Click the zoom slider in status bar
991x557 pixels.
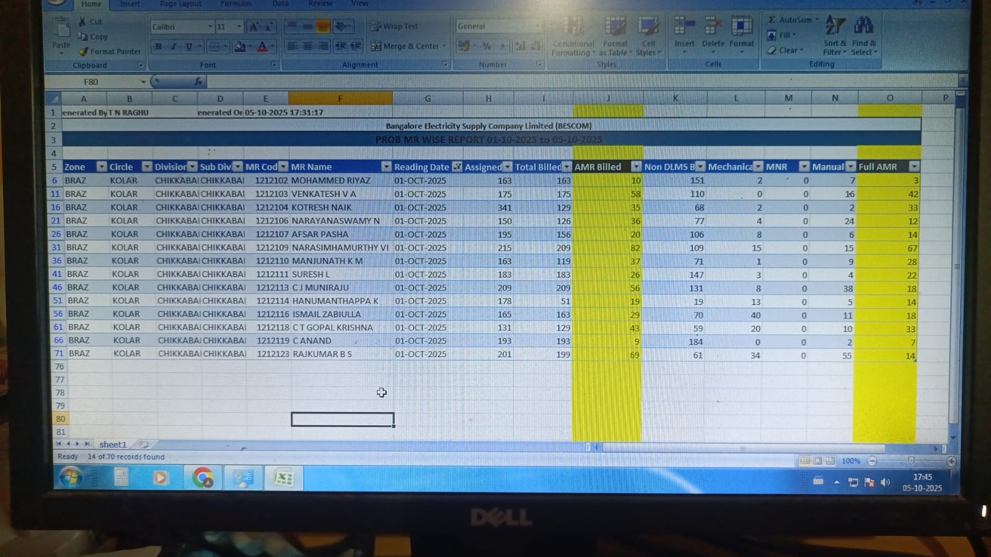tap(911, 461)
